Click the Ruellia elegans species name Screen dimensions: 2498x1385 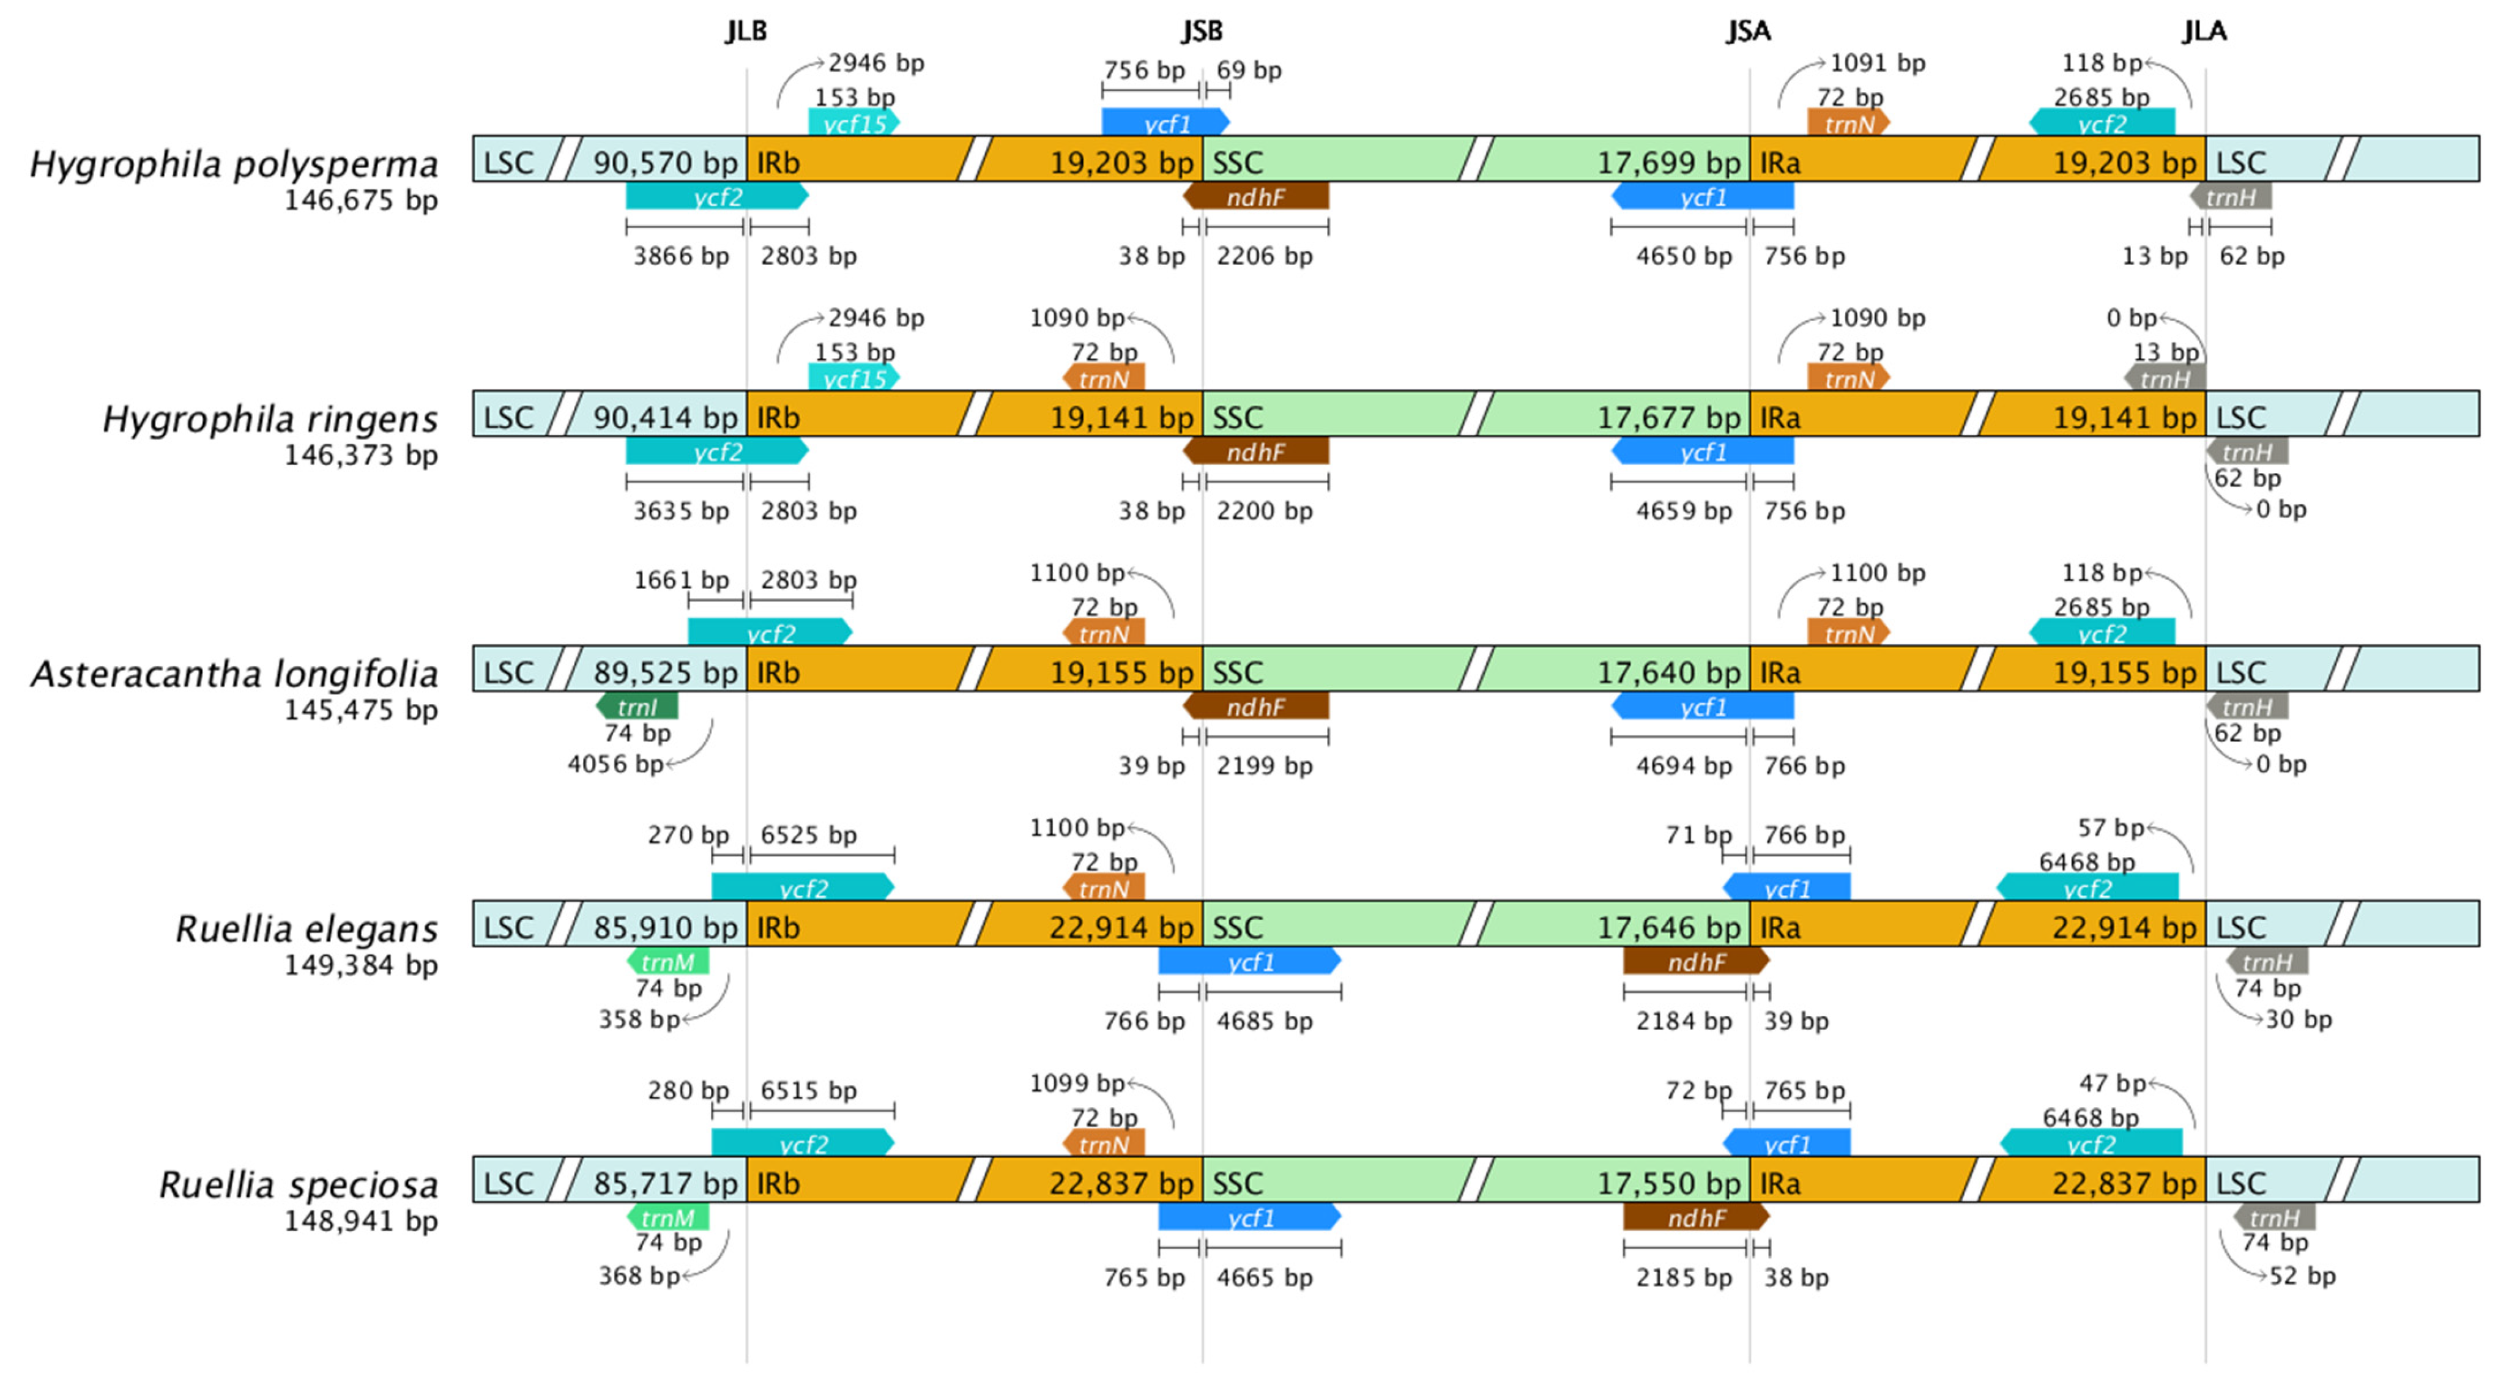307,928
